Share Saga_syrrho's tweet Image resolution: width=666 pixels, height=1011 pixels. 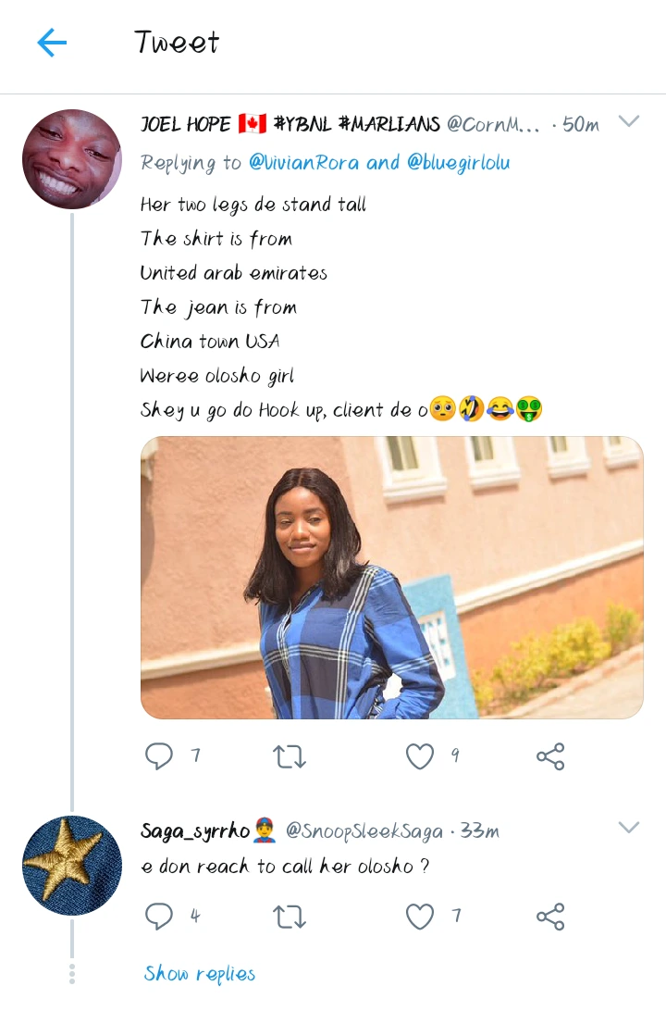tap(550, 917)
